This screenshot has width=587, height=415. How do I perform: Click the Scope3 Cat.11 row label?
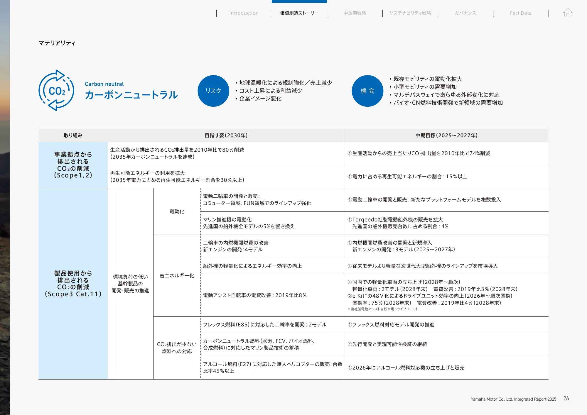point(73,284)
